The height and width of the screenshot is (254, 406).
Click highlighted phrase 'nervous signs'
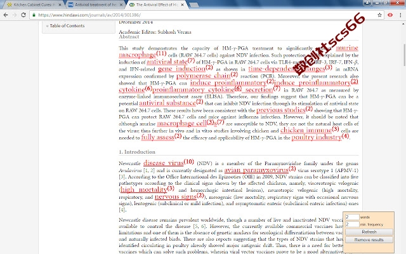pos(176,196)
